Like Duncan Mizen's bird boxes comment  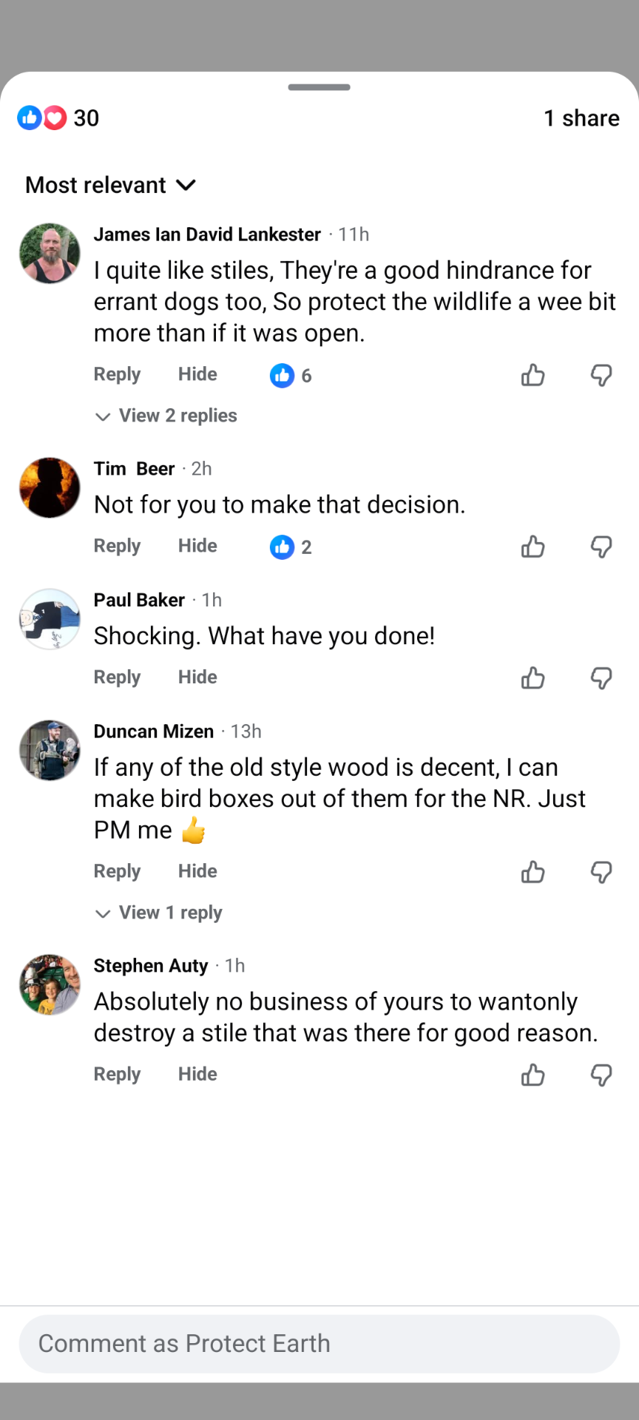532,873
